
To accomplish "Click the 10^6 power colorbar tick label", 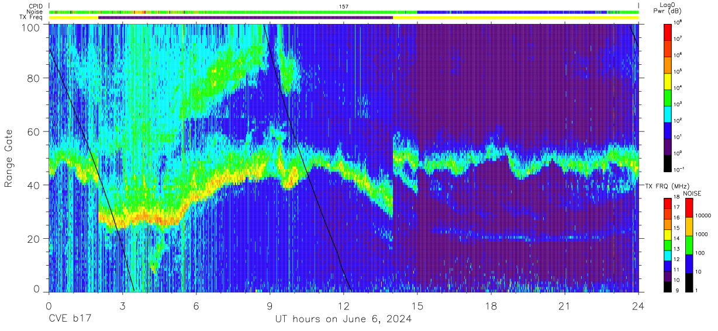I will tap(679, 55).
